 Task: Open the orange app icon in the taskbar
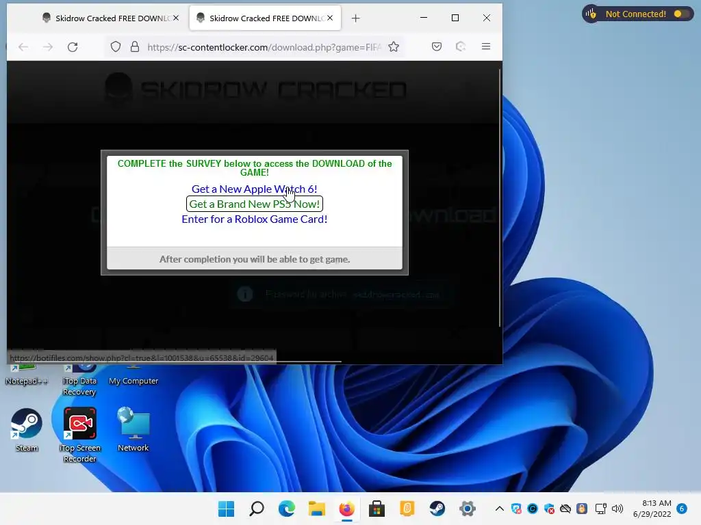407,509
